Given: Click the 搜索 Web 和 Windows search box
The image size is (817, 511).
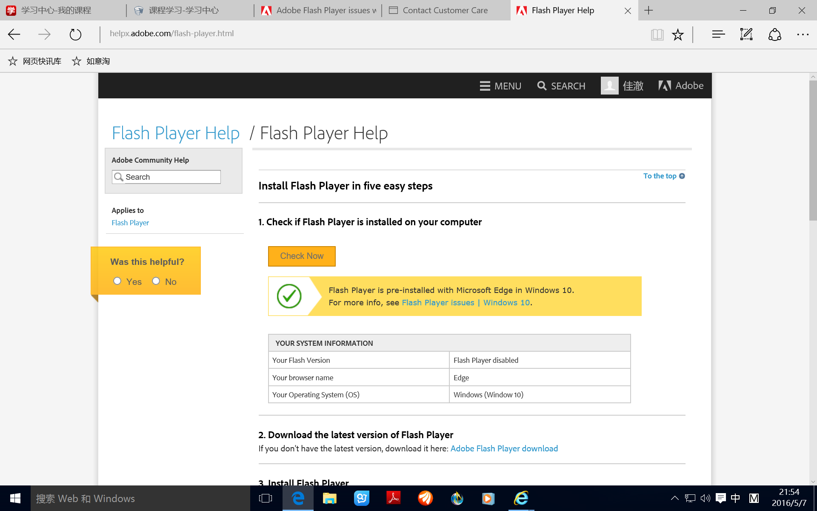Looking at the screenshot, I should click(x=140, y=498).
